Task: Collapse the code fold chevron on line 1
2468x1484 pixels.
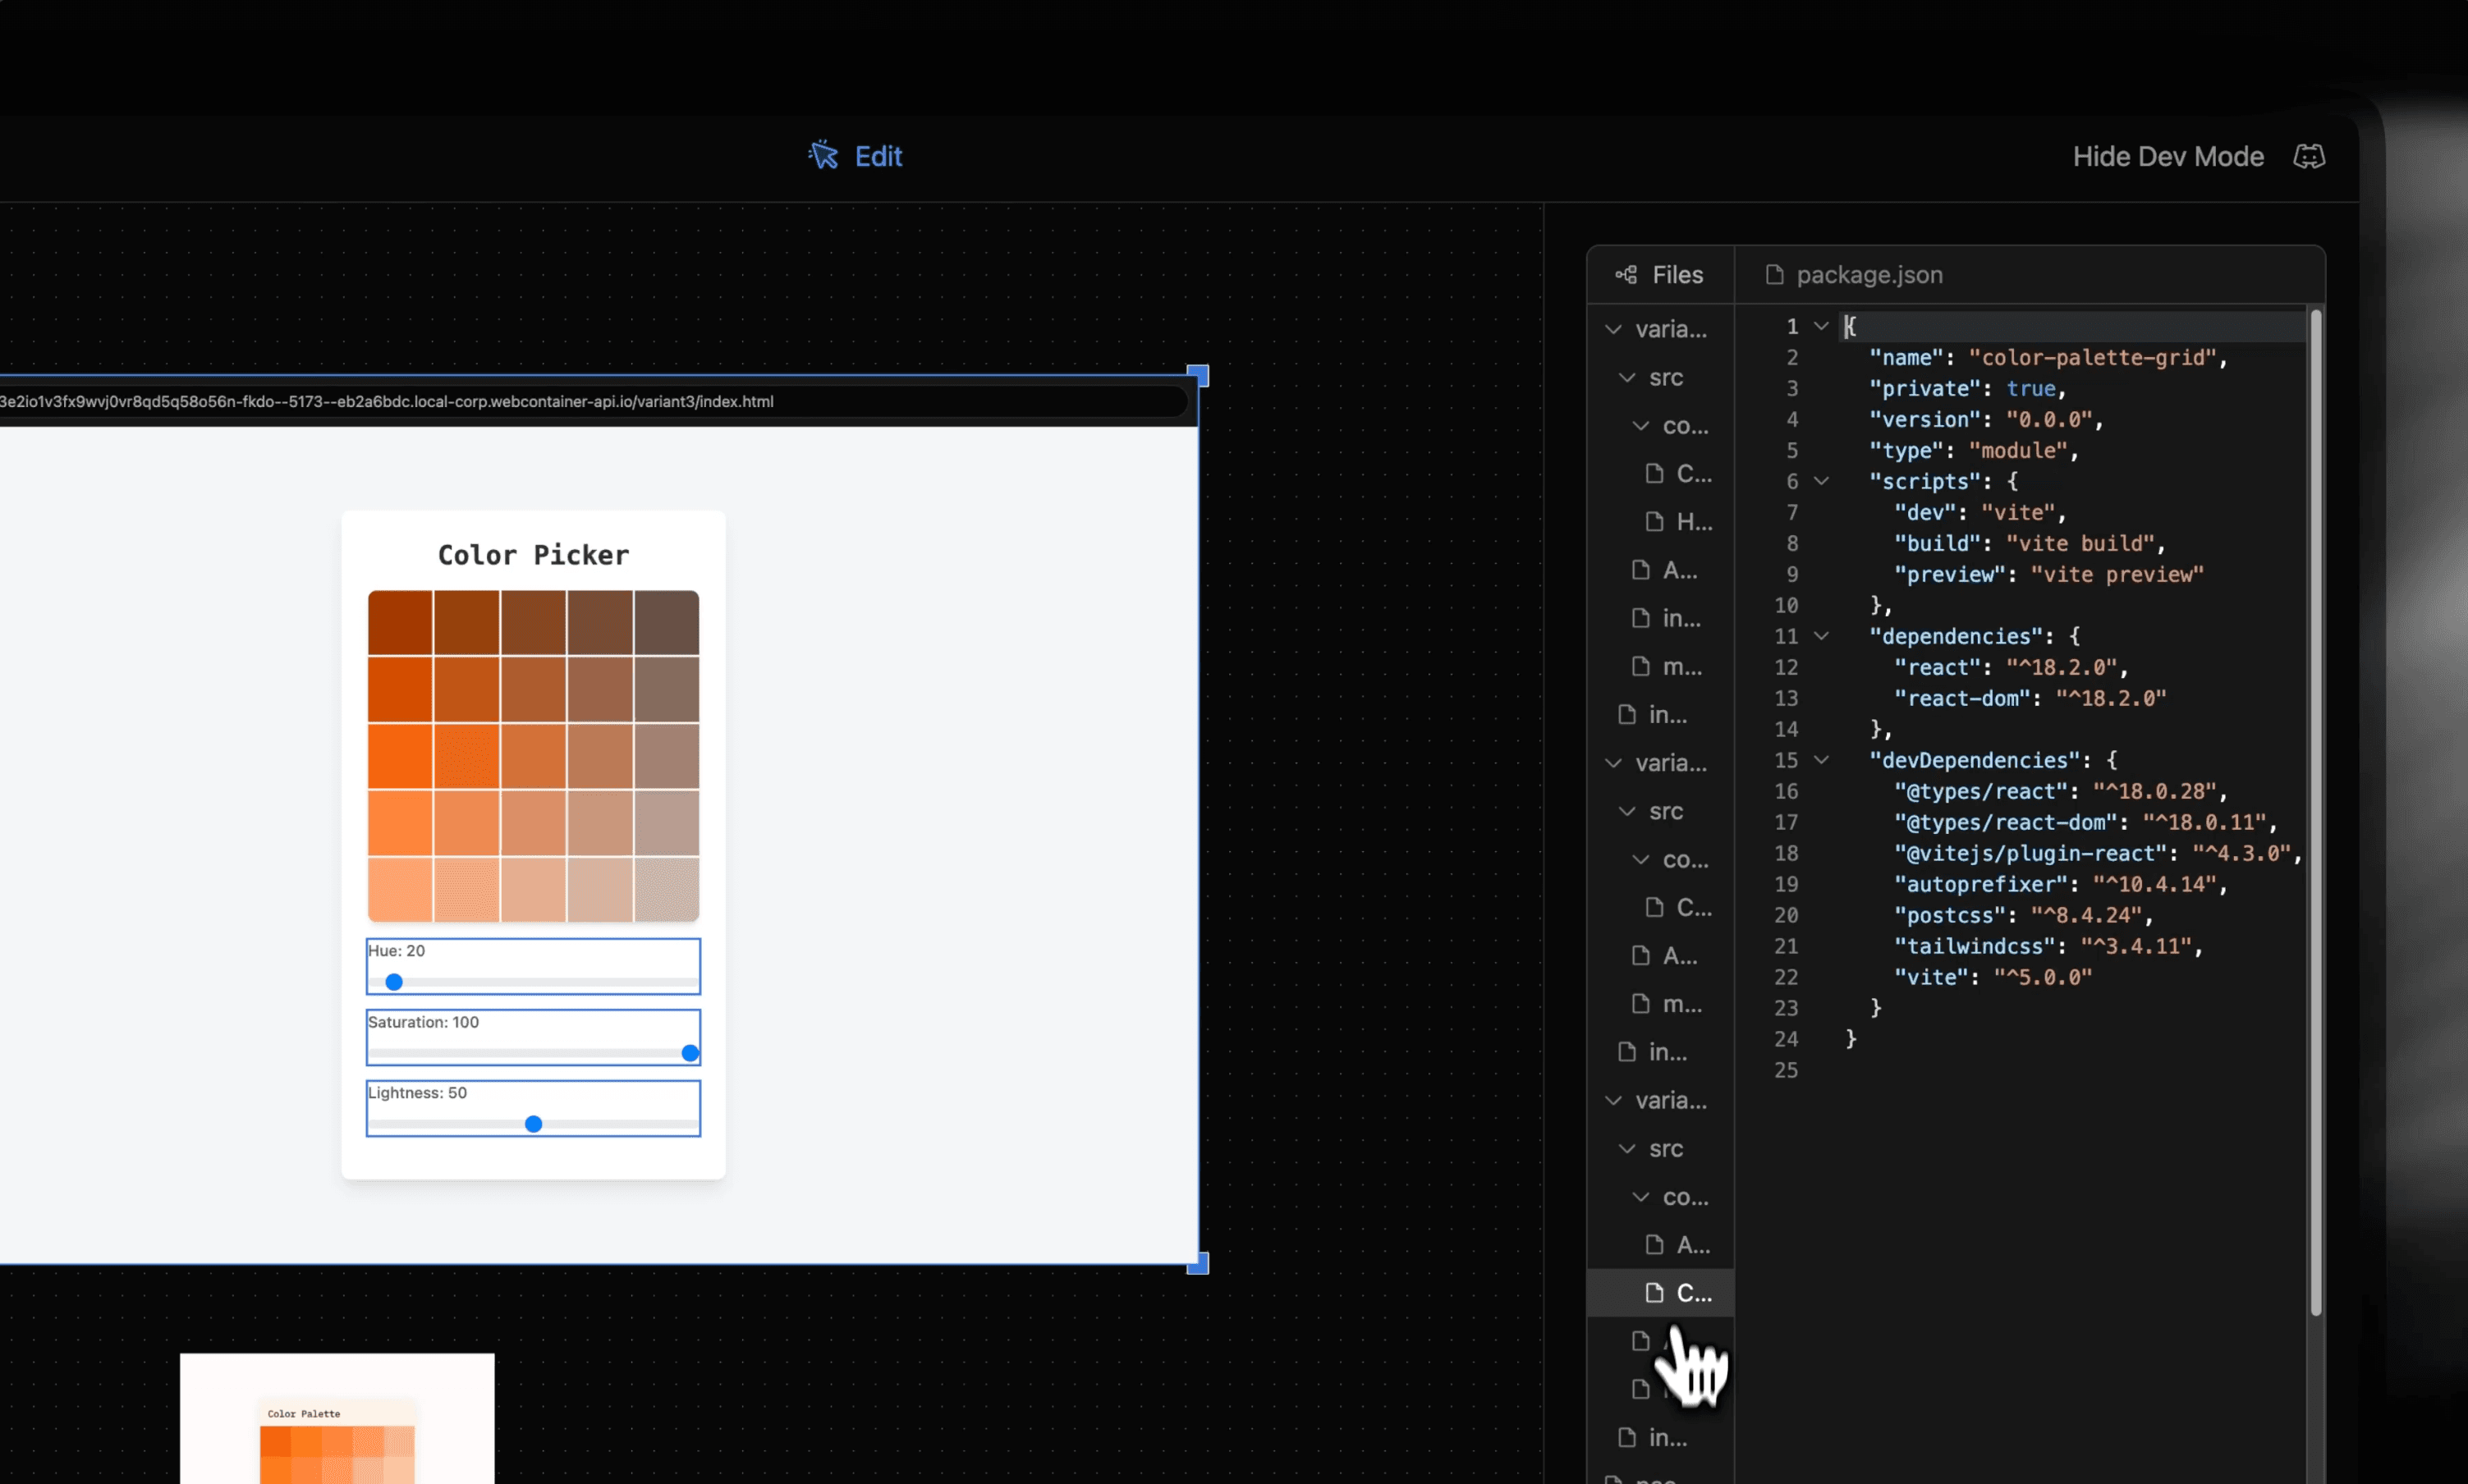Action: click(x=1822, y=326)
